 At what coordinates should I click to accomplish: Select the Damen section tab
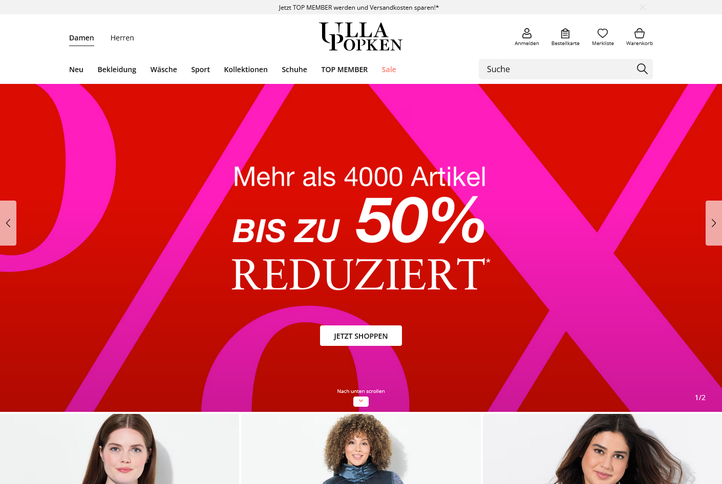point(81,38)
